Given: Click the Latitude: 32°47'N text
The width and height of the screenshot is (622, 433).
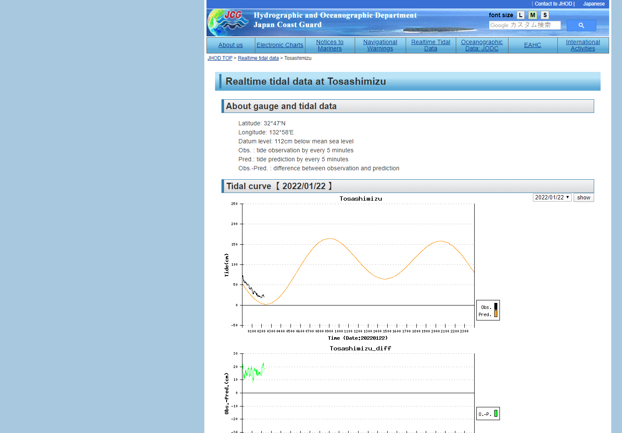Looking at the screenshot, I should click(x=262, y=123).
